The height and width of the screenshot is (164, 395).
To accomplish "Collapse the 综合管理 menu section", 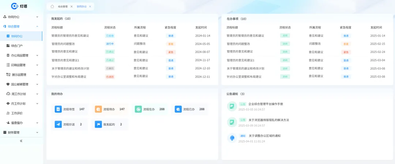I will [37, 26].
